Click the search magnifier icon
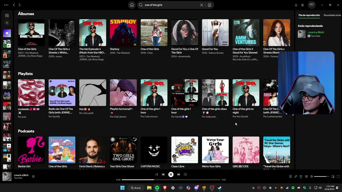The height and width of the screenshot is (192, 342). (141, 5)
